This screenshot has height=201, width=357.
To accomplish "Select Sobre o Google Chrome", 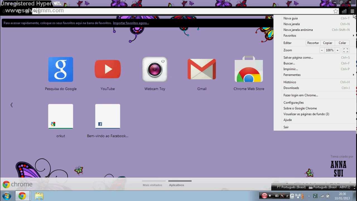I will tap(315, 108).
